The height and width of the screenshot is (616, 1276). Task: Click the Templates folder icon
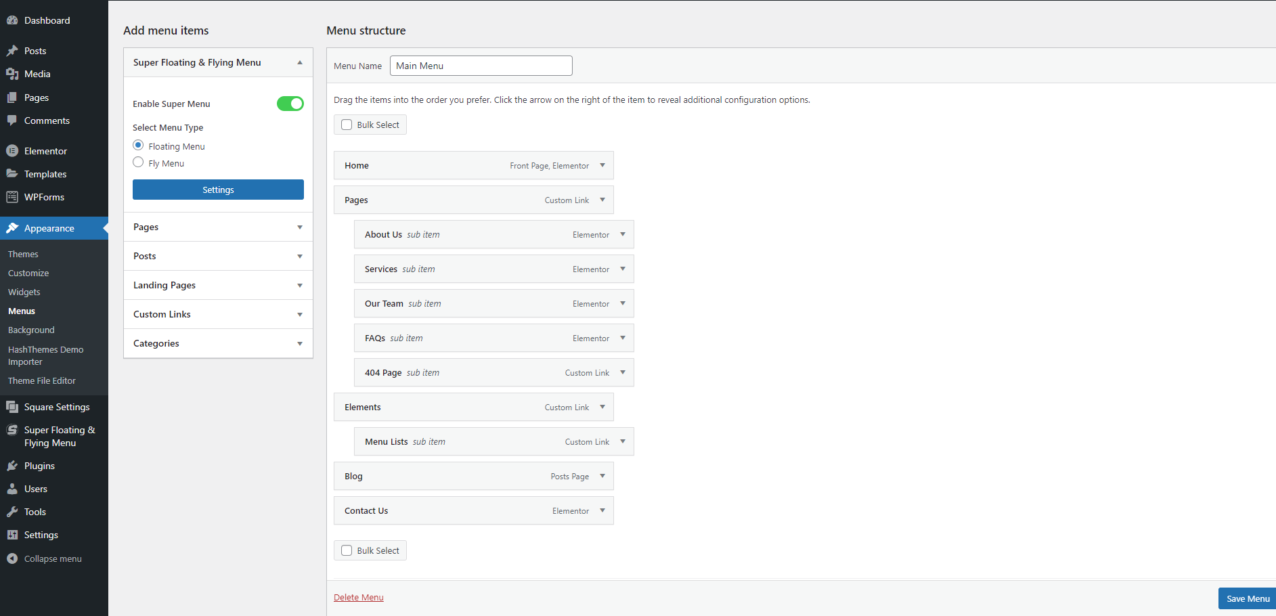click(x=12, y=174)
